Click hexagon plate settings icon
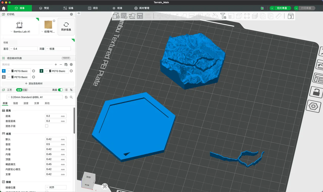This screenshot has height=192, width=323. click(x=314, y=106)
